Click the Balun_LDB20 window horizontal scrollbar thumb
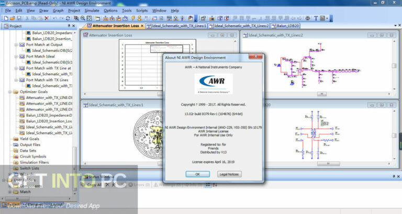This screenshot has height=214, width=402. (x=328, y=164)
